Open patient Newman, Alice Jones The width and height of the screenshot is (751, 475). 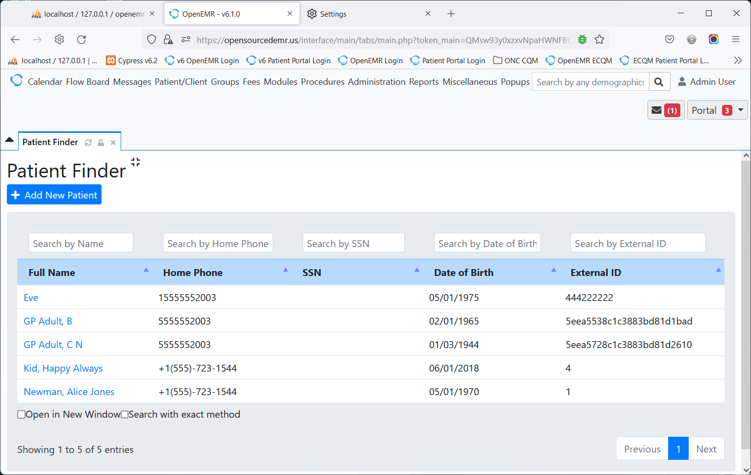[69, 392]
